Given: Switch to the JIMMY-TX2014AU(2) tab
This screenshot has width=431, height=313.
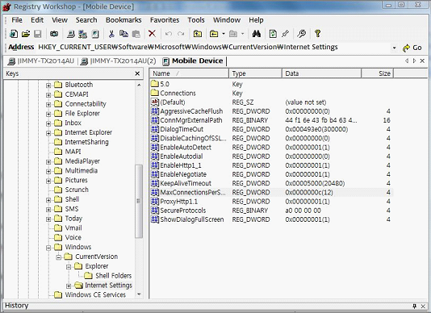Looking at the screenshot, I should click(x=118, y=61).
